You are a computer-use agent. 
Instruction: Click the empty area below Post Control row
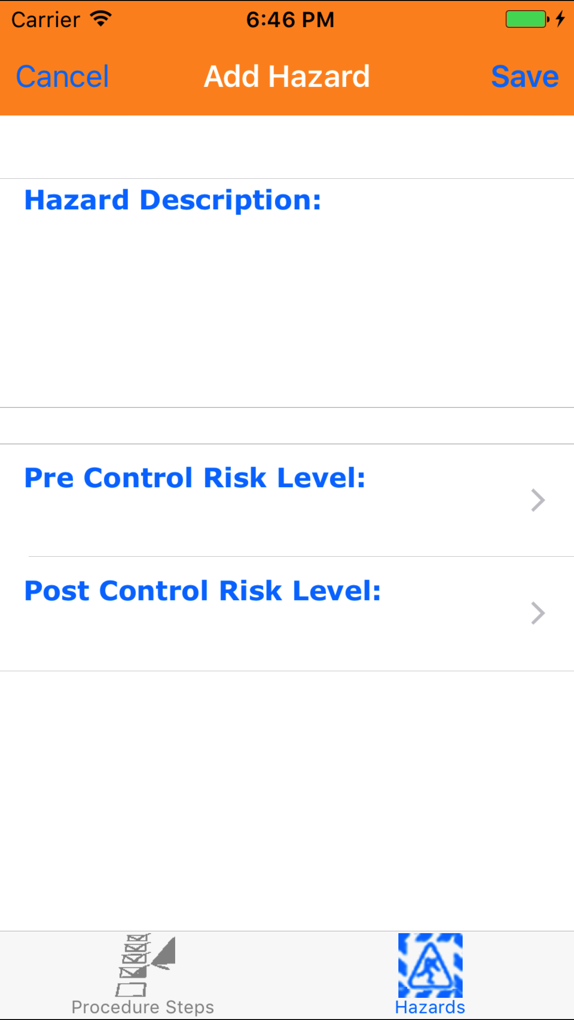click(287, 799)
